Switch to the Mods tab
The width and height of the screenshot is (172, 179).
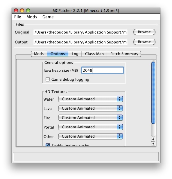39,54
